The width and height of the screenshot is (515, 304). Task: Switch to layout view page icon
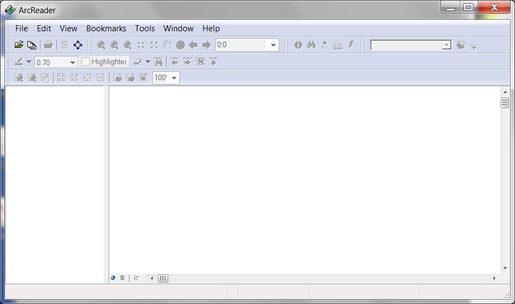point(122,278)
